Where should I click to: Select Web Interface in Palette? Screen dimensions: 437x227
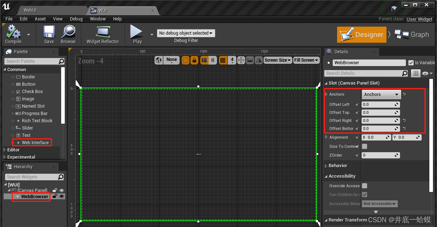click(x=35, y=143)
